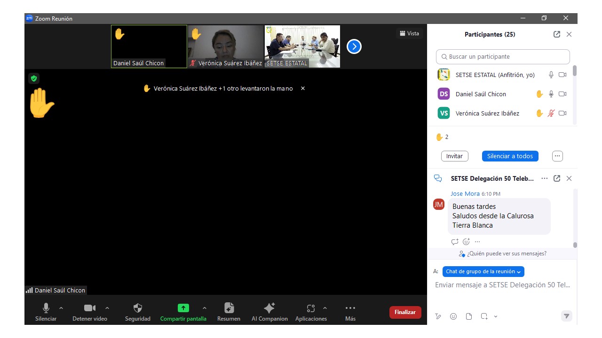Toggle camera with Detener vídeo
The height and width of the screenshot is (338, 602).
(x=89, y=308)
